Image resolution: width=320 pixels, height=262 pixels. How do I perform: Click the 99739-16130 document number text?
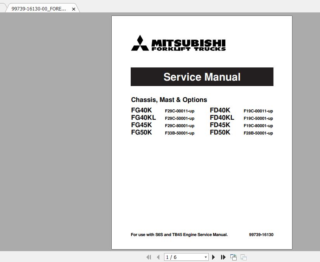click(x=261, y=234)
